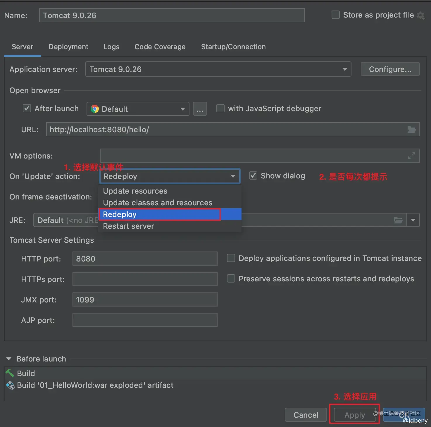Viewport: 431px width, 427px height.
Task: Click the AJP port field
Action: click(x=145, y=320)
